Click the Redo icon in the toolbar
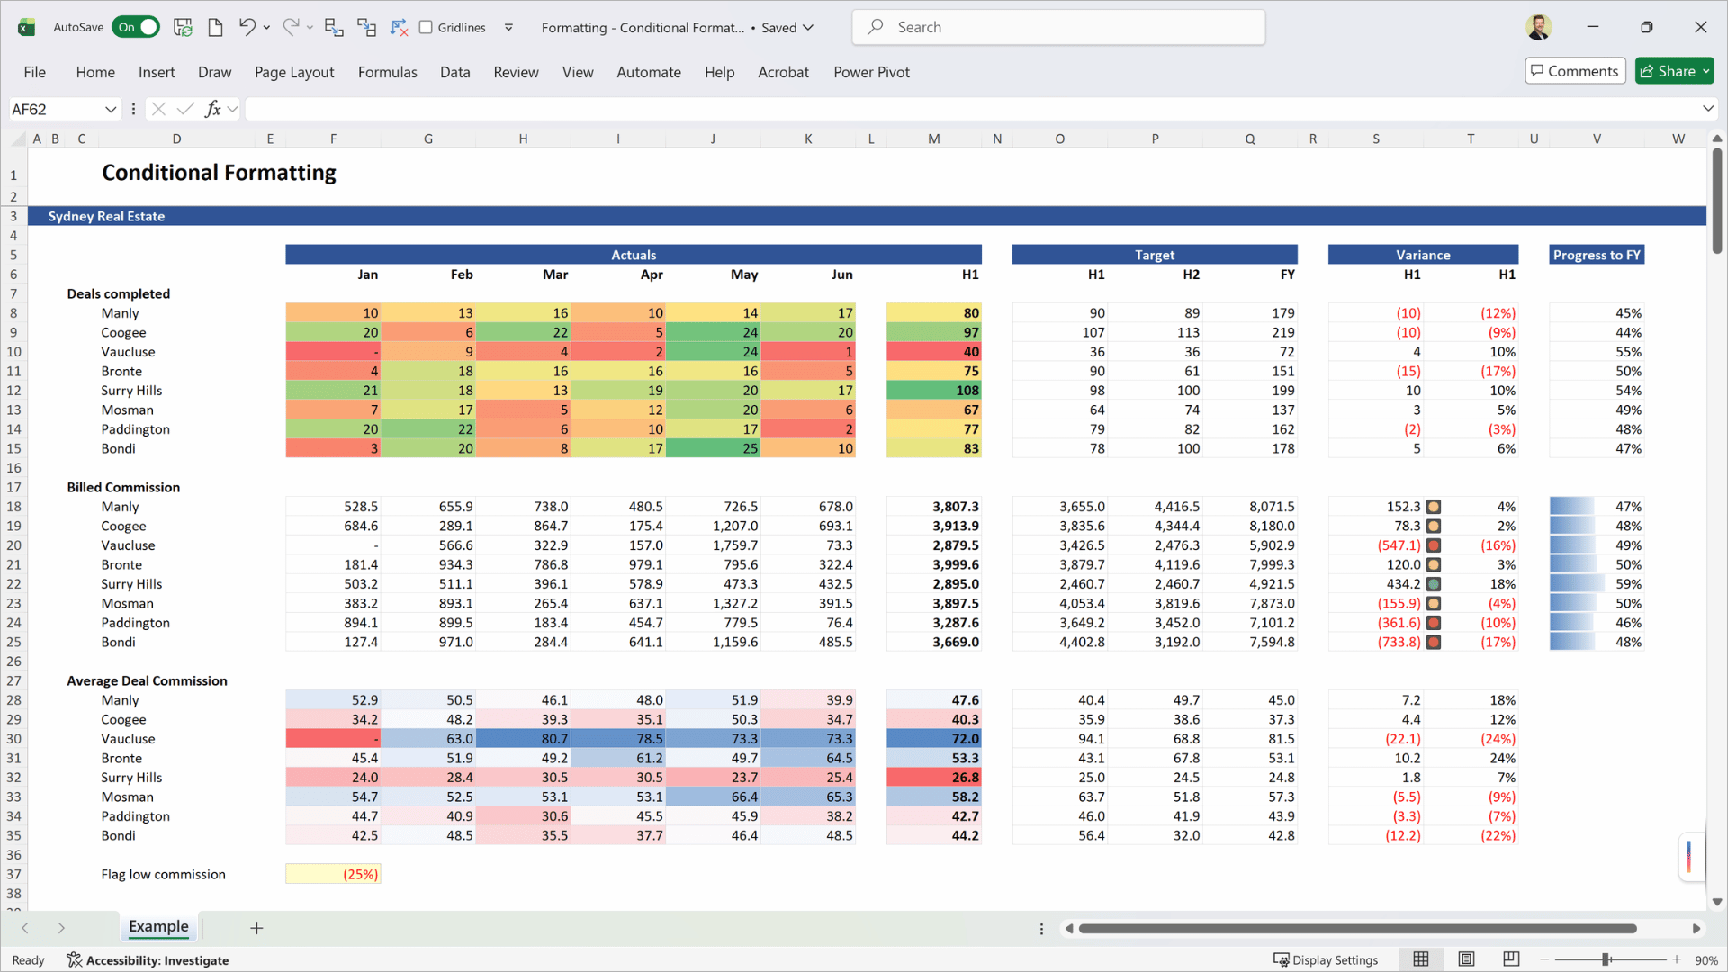This screenshot has width=1728, height=972. point(290,27)
